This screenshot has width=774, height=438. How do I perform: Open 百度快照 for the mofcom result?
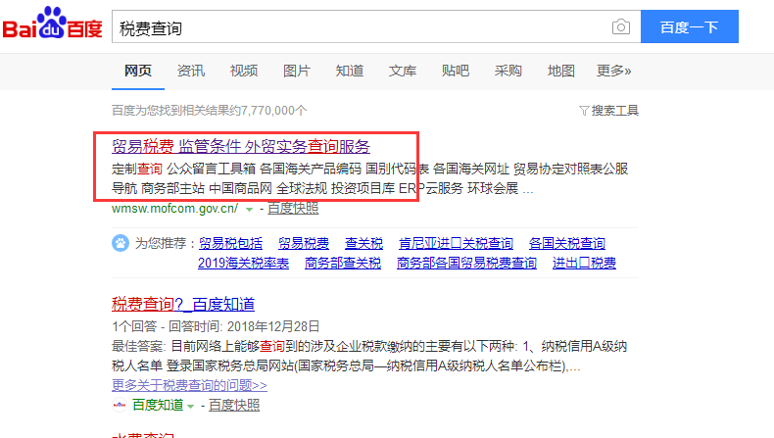[293, 209]
